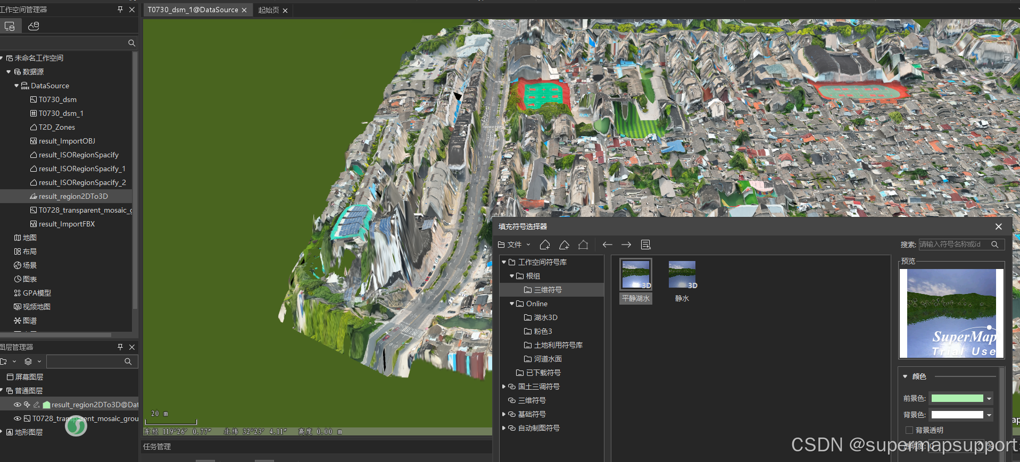Click the symbol list view icon
Image resolution: width=1020 pixels, height=462 pixels.
[x=646, y=245]
